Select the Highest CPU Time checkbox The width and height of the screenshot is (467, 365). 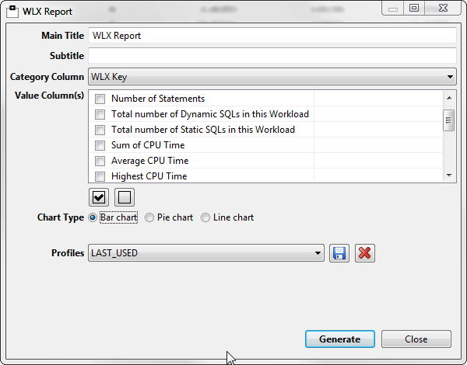(x=100, y=176)
